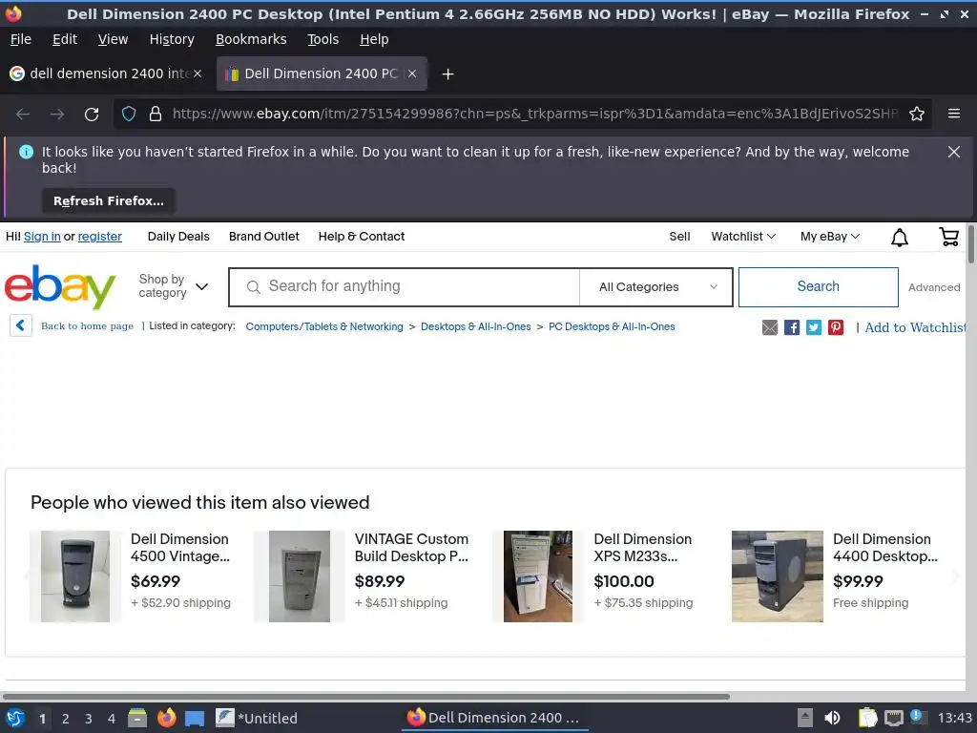This screenshot has height=733, width=977.
Task: Open Computers/Tablets & Networking breadcrumb
Action: pyautogui.click(x=324, y=326)
